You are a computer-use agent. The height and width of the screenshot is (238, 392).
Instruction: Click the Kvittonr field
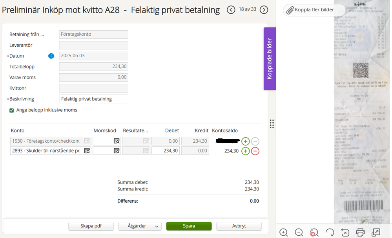point(93,88)
